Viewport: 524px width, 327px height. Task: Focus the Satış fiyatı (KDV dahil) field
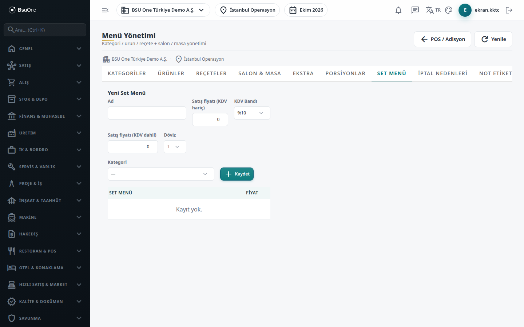point(133,147)
